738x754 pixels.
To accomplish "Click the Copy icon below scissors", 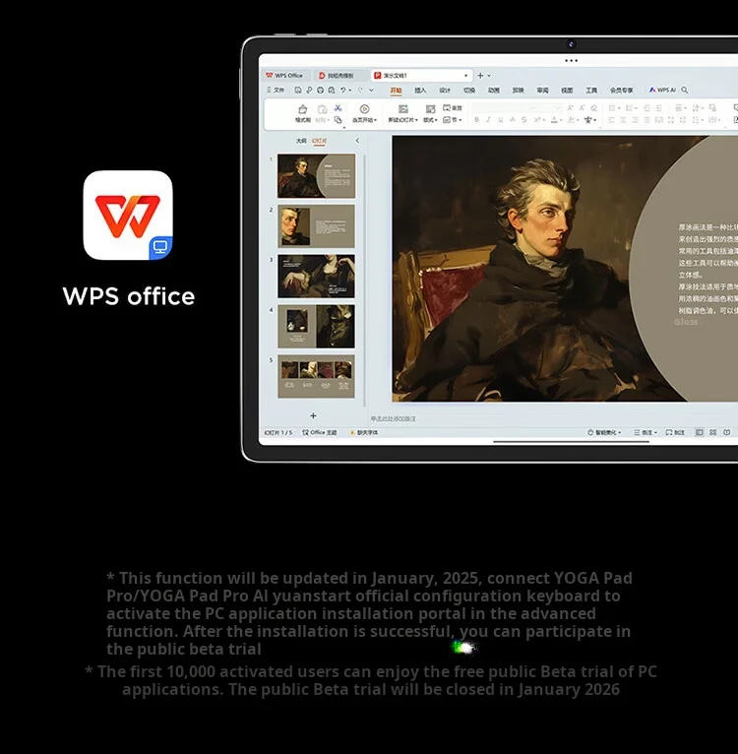I will point(338,120).
